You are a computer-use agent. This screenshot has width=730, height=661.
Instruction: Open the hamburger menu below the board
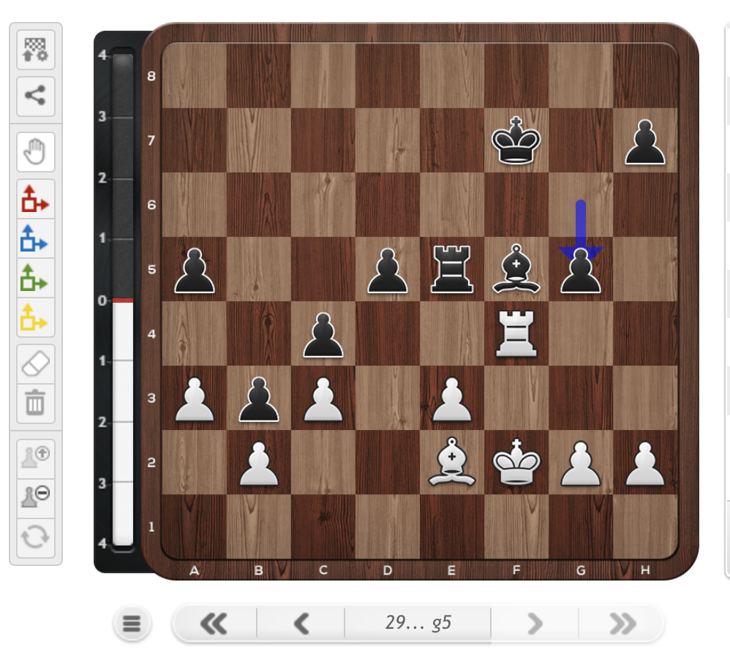coord(132,624)
